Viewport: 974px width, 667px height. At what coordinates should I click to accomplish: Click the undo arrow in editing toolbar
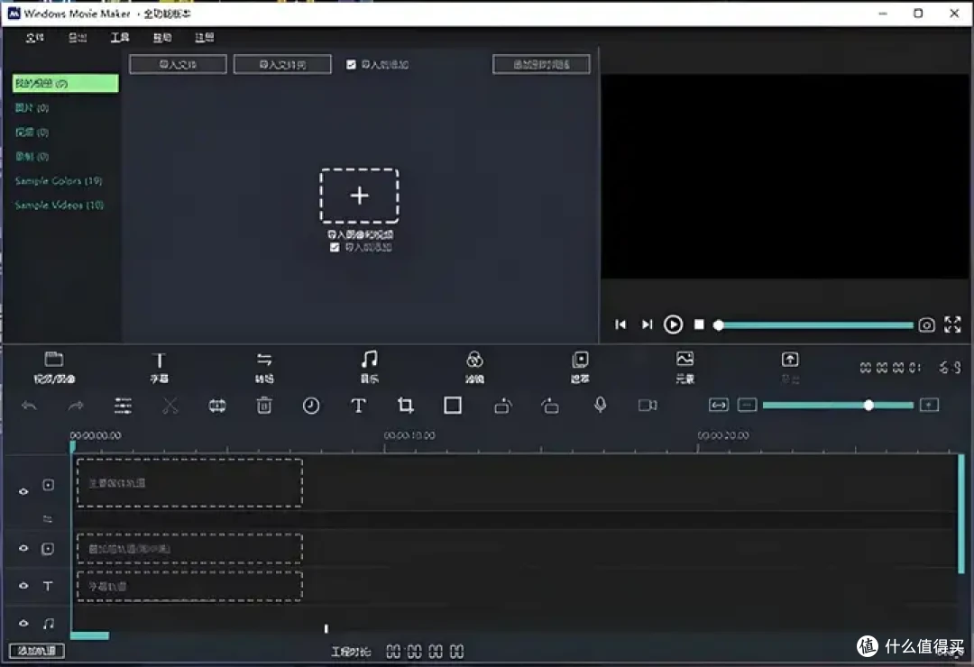(x=29, y=406)
